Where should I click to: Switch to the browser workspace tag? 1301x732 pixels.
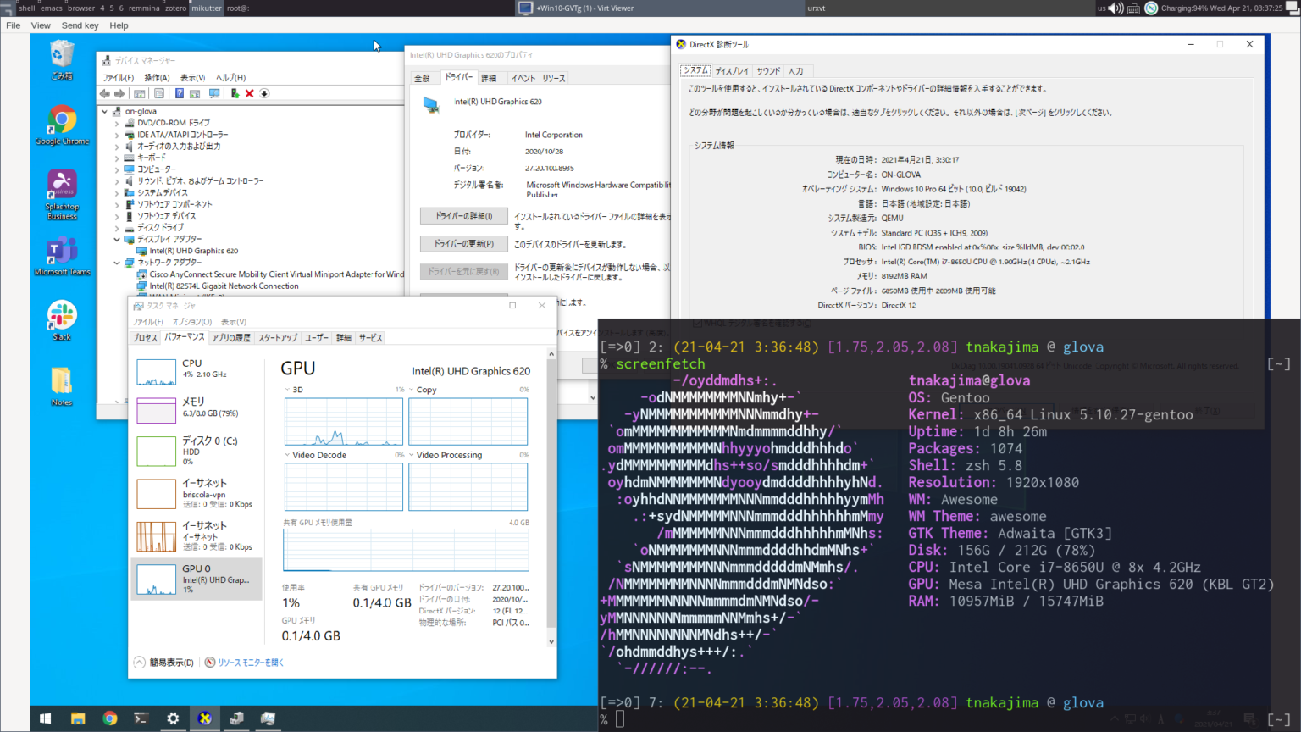coord(81,8)
